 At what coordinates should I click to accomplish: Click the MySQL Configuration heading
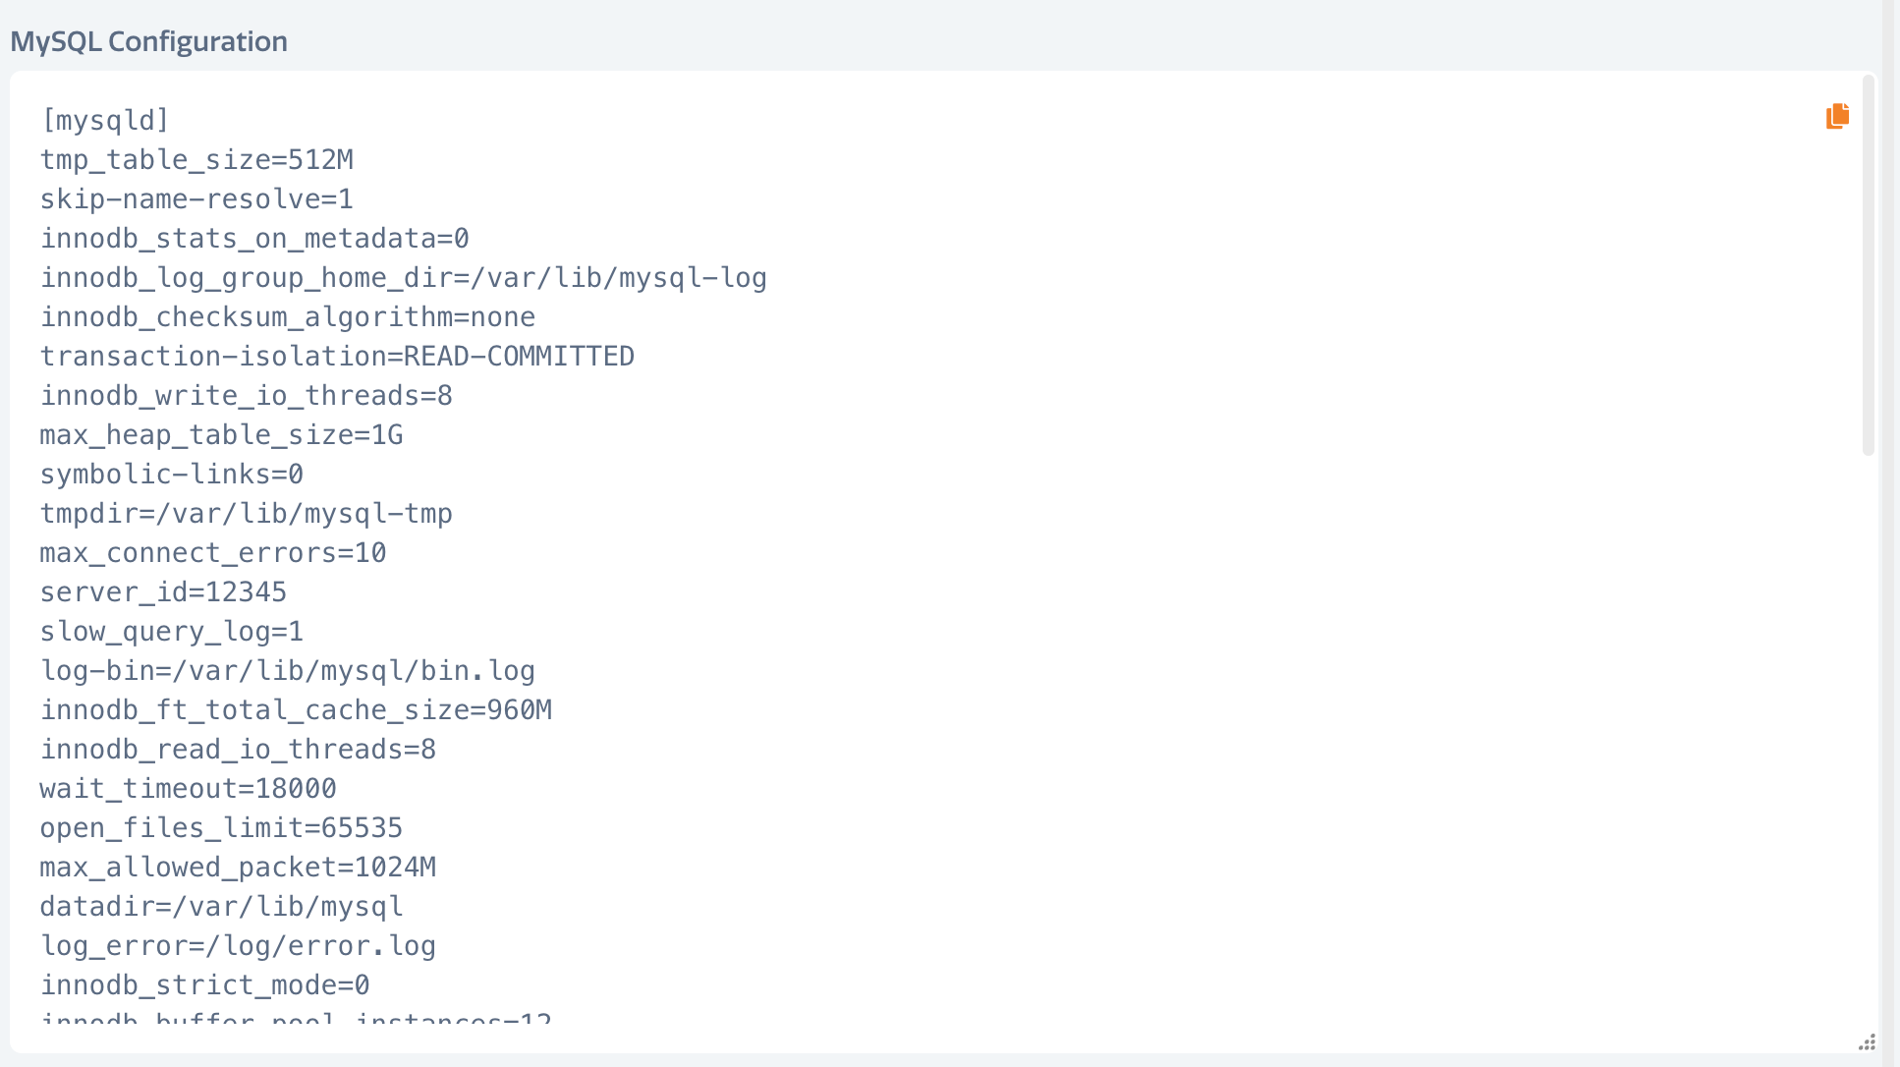click(149, 41)
